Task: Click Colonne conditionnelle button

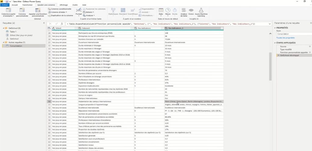Action: (x=60, y=9)
